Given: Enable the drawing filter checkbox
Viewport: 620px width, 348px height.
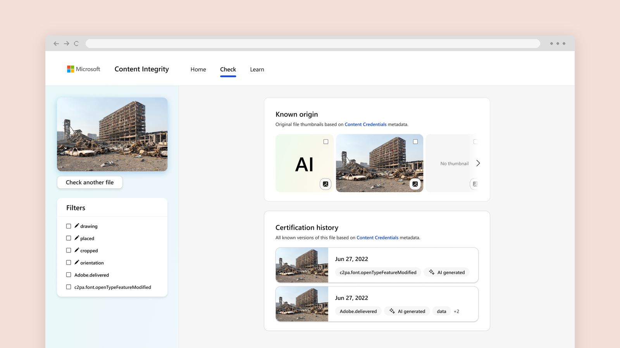Looking at the screenshot, I should pyautogui.click(x=69, y=226).
